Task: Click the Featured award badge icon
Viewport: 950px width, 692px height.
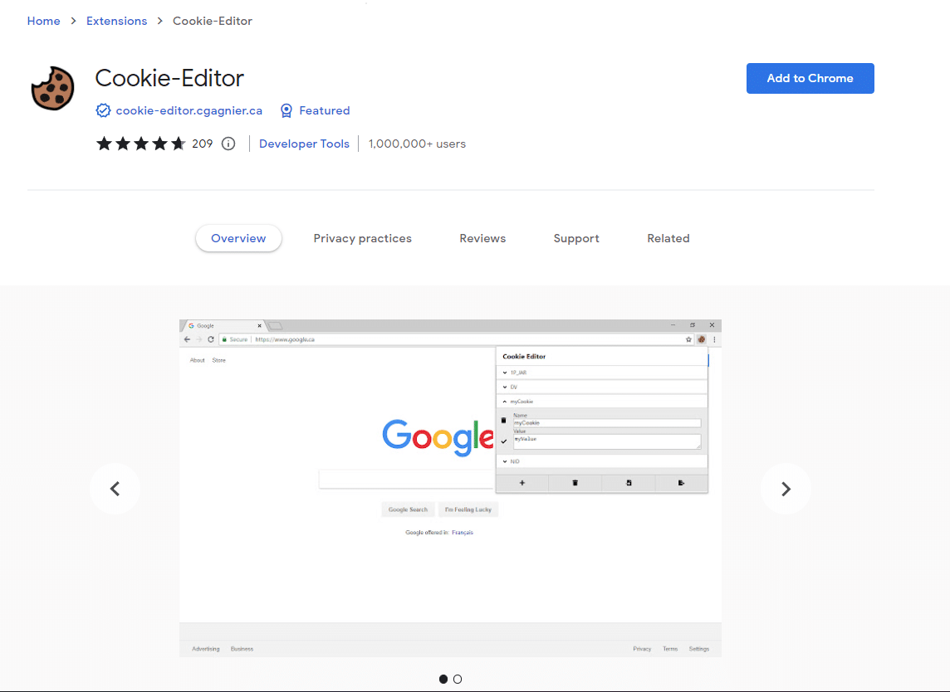Action: coord(286,110)
